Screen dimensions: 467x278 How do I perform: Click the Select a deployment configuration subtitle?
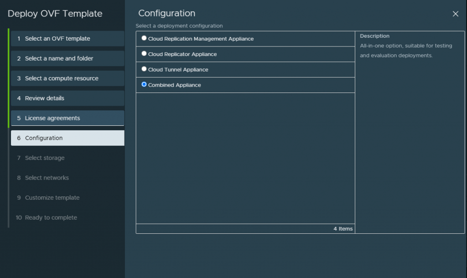tap(179, 26)
